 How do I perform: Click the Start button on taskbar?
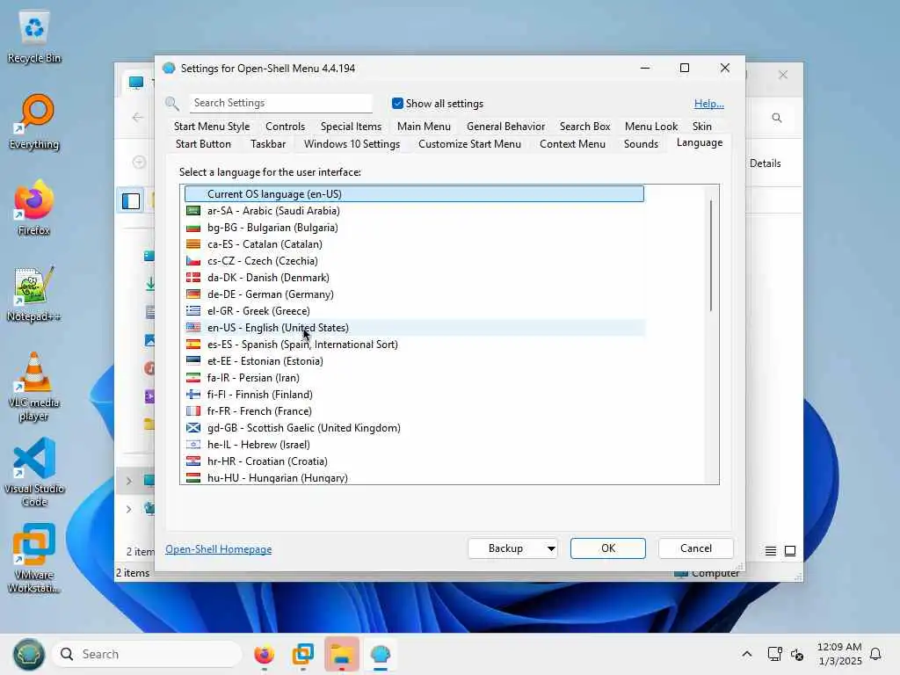click(x=29, y=654)
